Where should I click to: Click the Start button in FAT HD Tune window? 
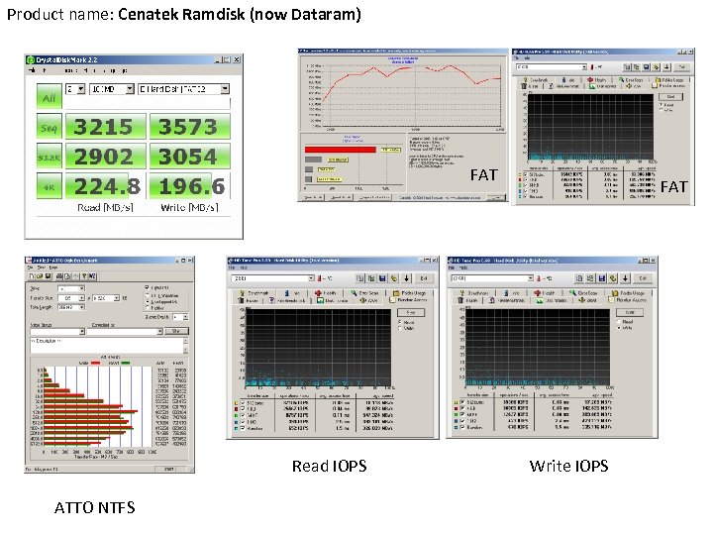(x=670, y=97)
